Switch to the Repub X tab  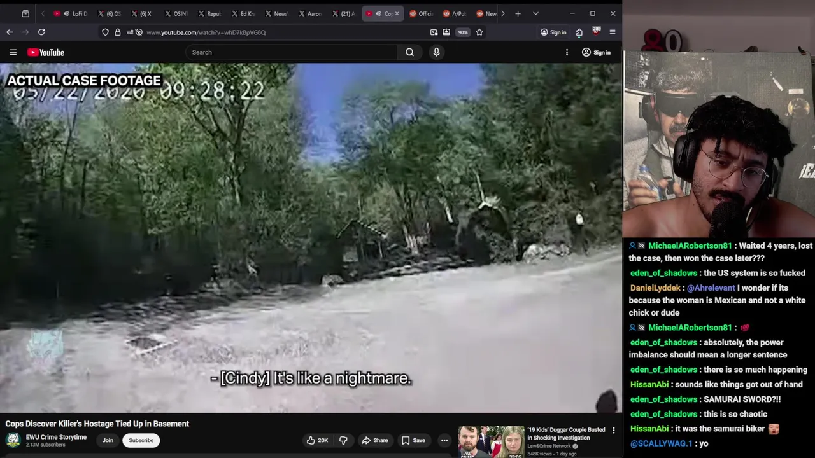point(209,13)
